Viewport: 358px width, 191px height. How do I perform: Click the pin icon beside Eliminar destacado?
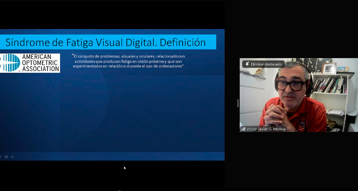tap(247, 64)
